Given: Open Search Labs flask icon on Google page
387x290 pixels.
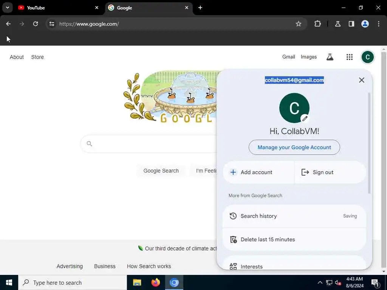Looking at the screenshot, I should click(x=330, y=57).
